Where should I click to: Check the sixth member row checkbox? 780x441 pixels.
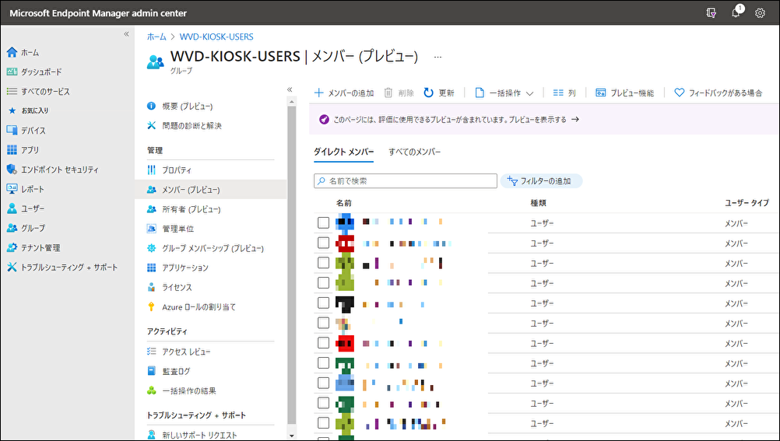(x=323, y=323)
